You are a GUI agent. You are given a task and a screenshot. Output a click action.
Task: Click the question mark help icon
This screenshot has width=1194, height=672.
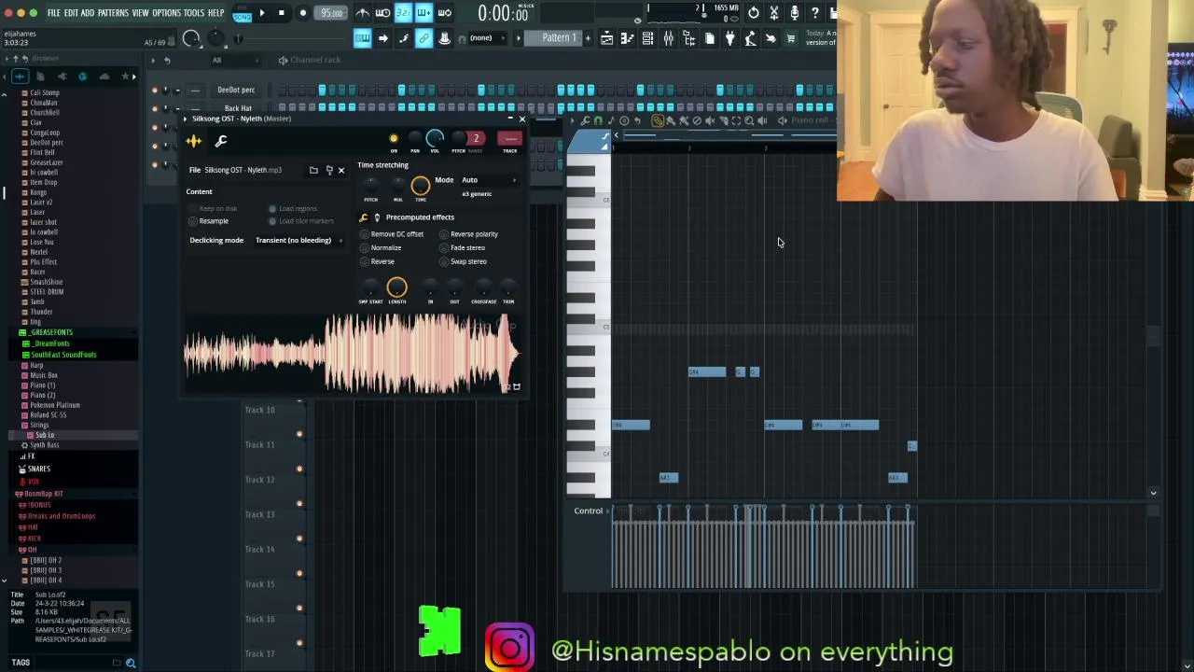tap(814, 13)
